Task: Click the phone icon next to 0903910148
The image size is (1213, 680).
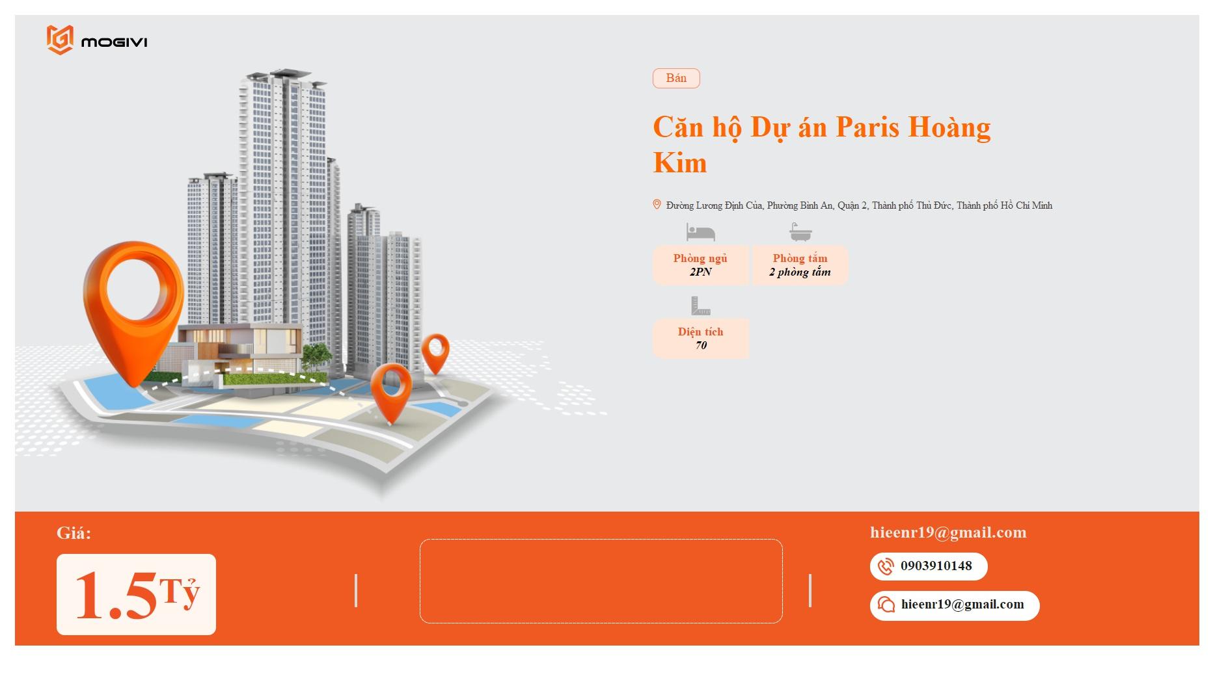Action: (886, 566)
